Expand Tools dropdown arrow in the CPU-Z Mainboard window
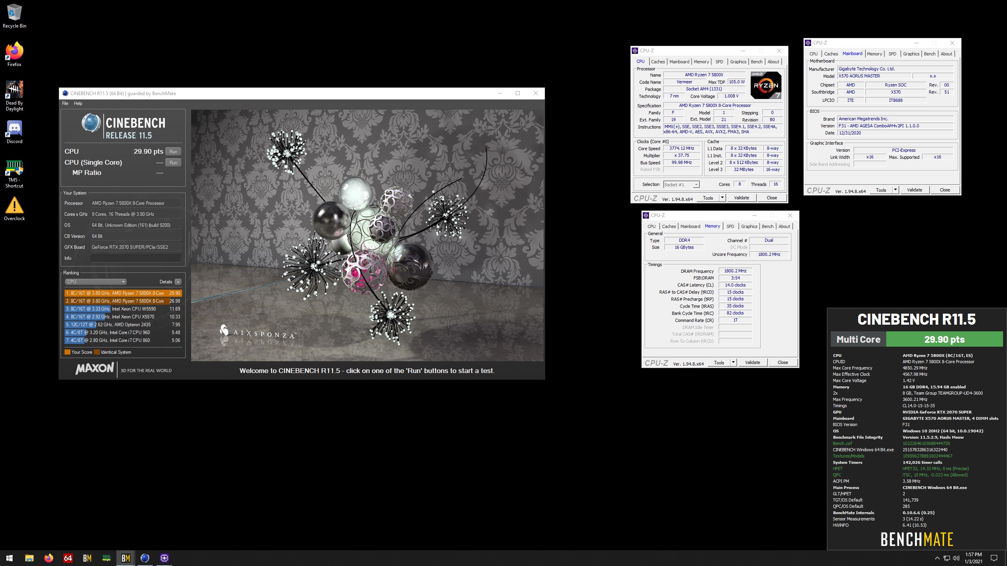The width and height of the screenshot is (1007, 566). tap(895, 190)
